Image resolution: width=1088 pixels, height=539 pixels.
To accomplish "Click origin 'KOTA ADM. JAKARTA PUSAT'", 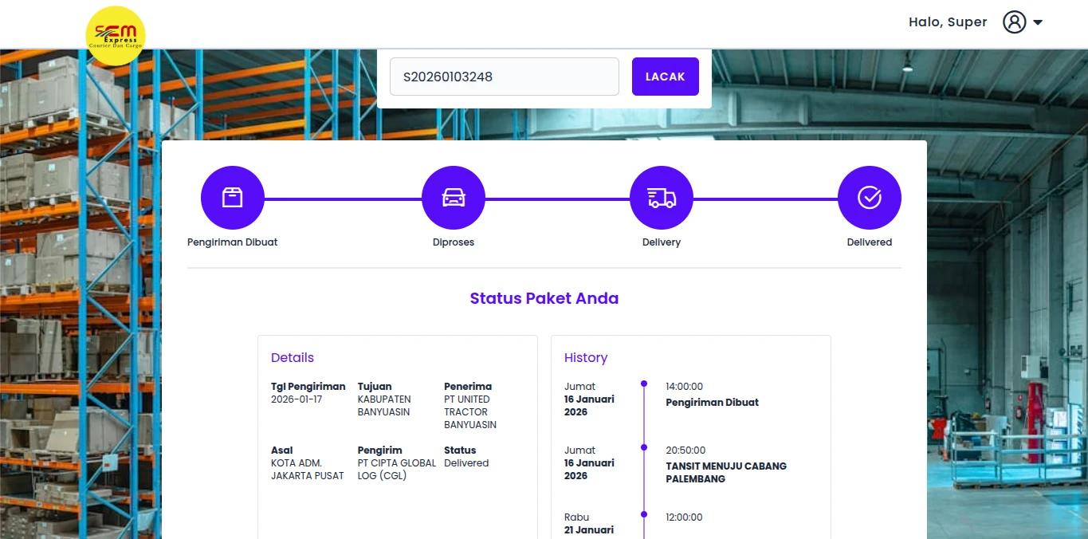I will 308,470.
